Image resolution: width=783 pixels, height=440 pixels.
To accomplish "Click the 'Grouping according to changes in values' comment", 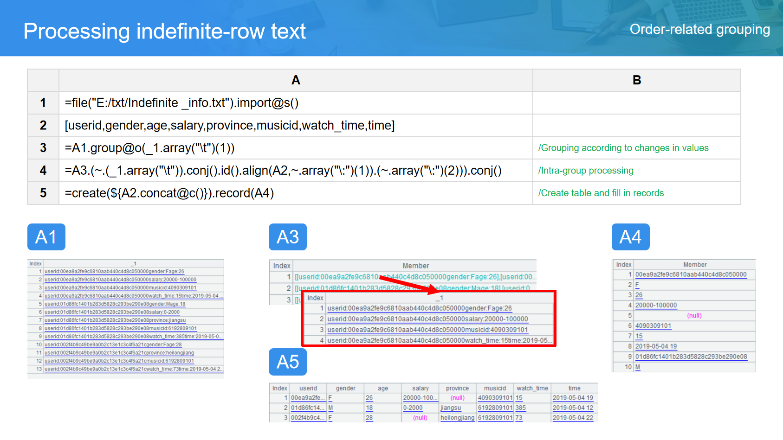I will coord(623,148).
